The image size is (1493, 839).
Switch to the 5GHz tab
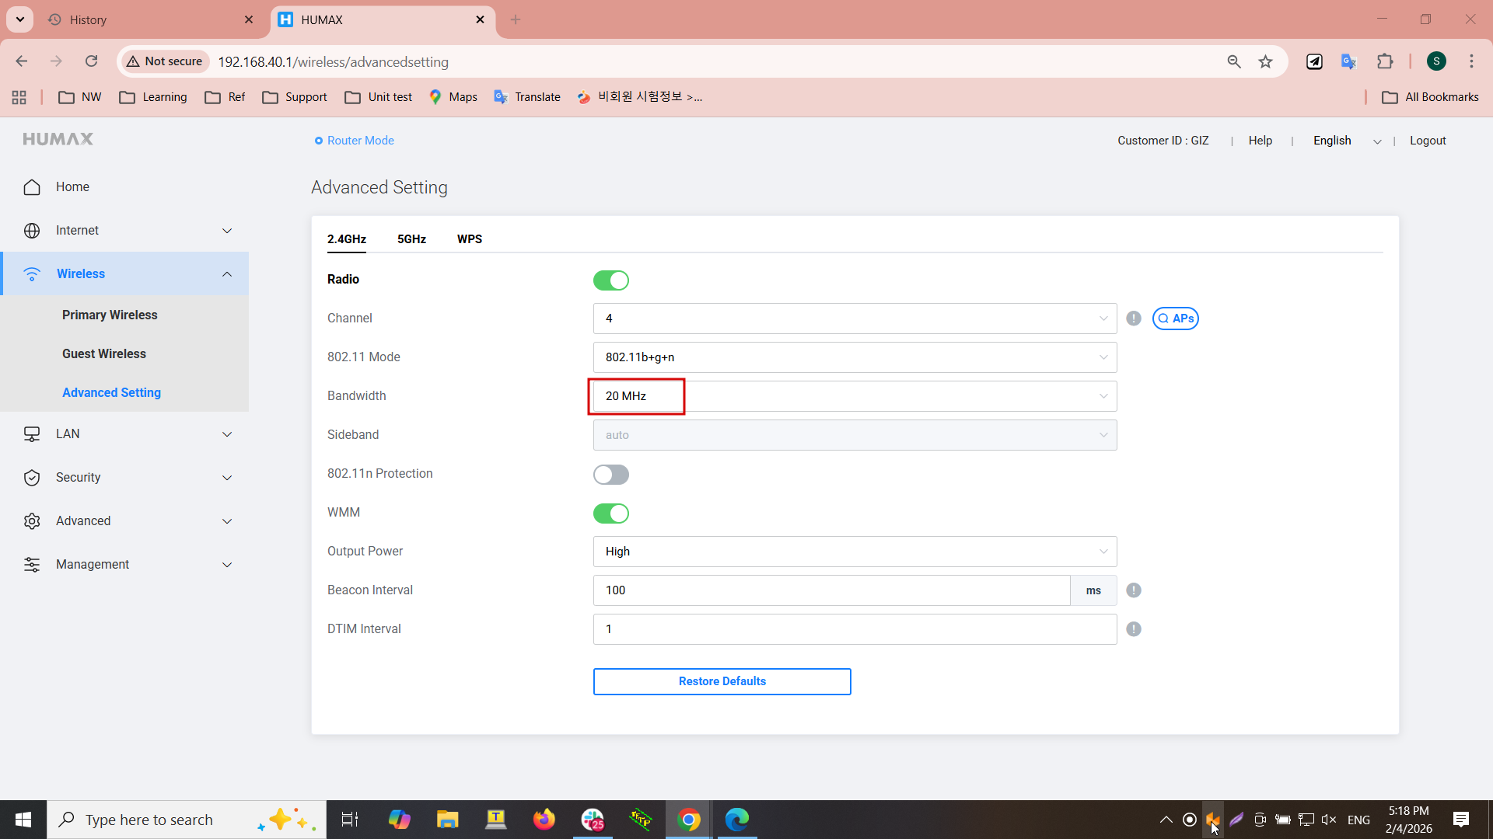(411, 239)
